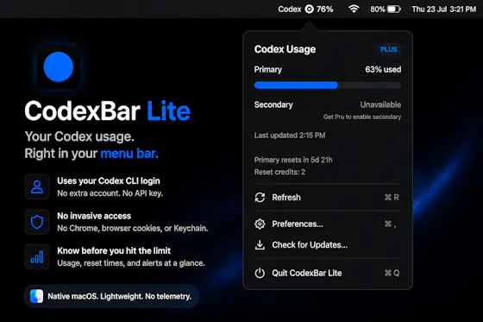Viewport: 483px width, 322px height.
Task: Click the 76% value in menu bar
Action: (x=324, y=9)
